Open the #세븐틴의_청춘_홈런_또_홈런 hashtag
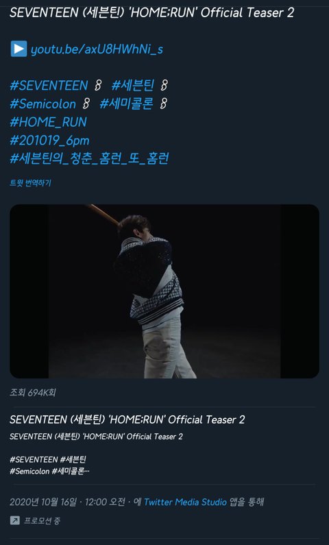 pyautogui.click(x=89, y=159)
